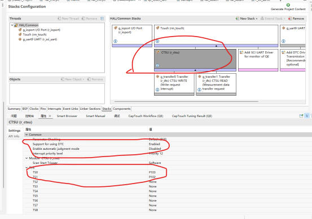Collapse the Pins property group

(x=27, y=168)
